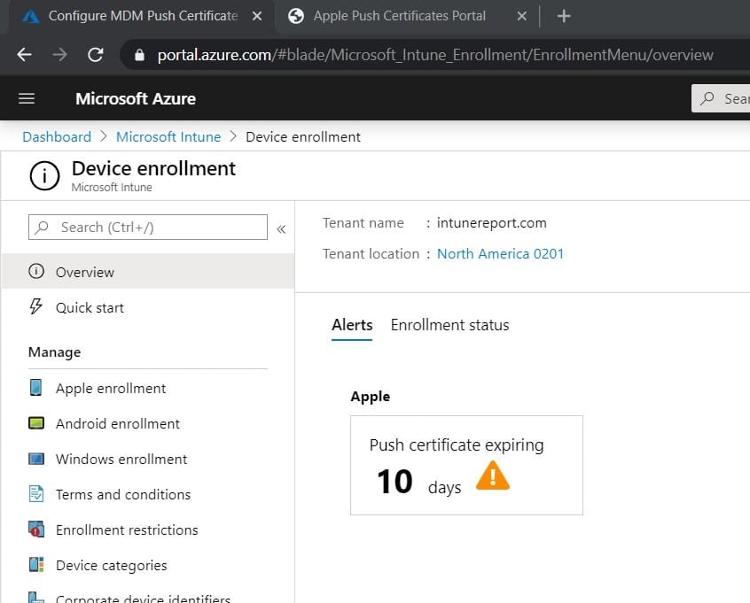Screen dimensions: 750x603
Task: Click the Azure search box
Action: coord(722,98)
